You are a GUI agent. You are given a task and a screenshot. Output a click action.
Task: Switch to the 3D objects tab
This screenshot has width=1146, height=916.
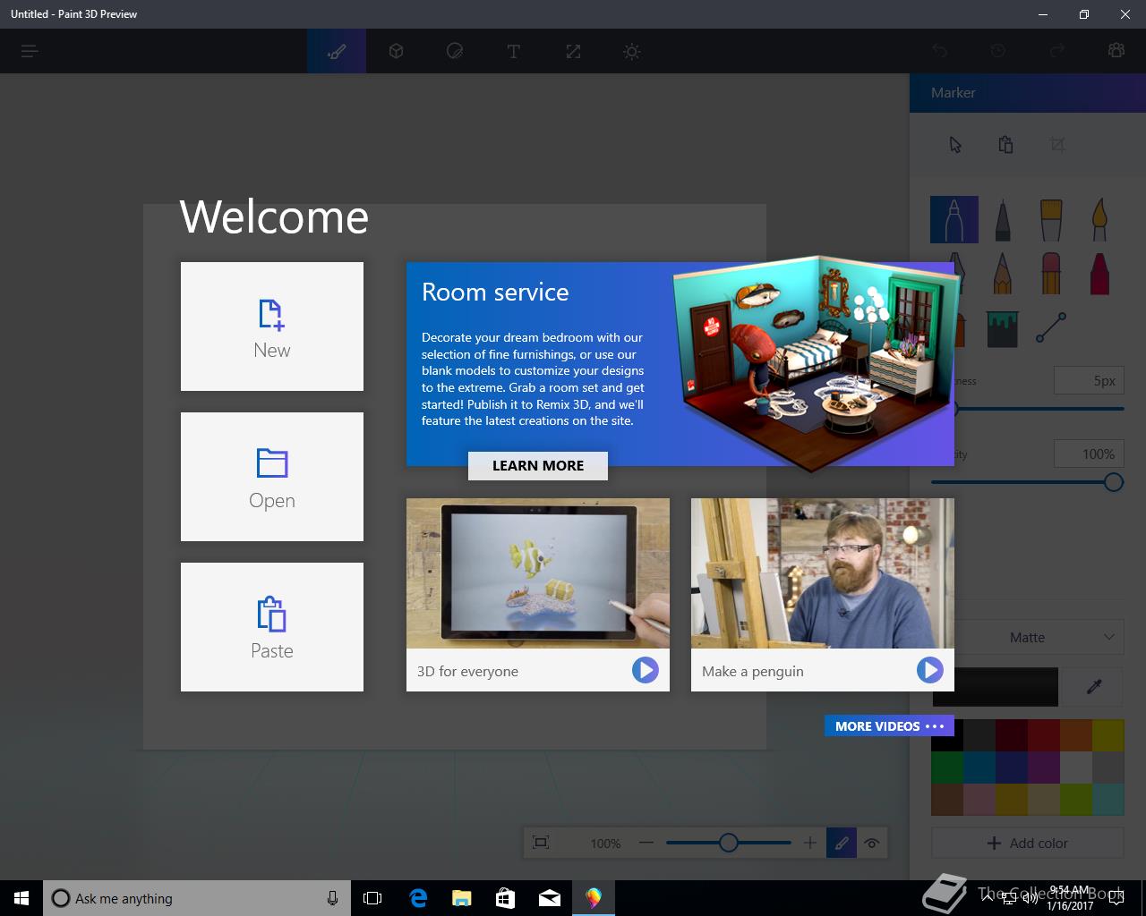coord(396,51)
